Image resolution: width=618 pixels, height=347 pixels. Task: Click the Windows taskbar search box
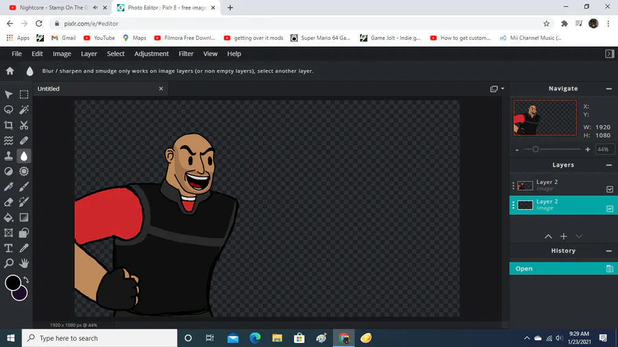[x=100, y=338]
